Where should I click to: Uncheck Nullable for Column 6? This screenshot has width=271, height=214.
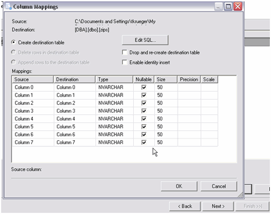click(144, 134)
